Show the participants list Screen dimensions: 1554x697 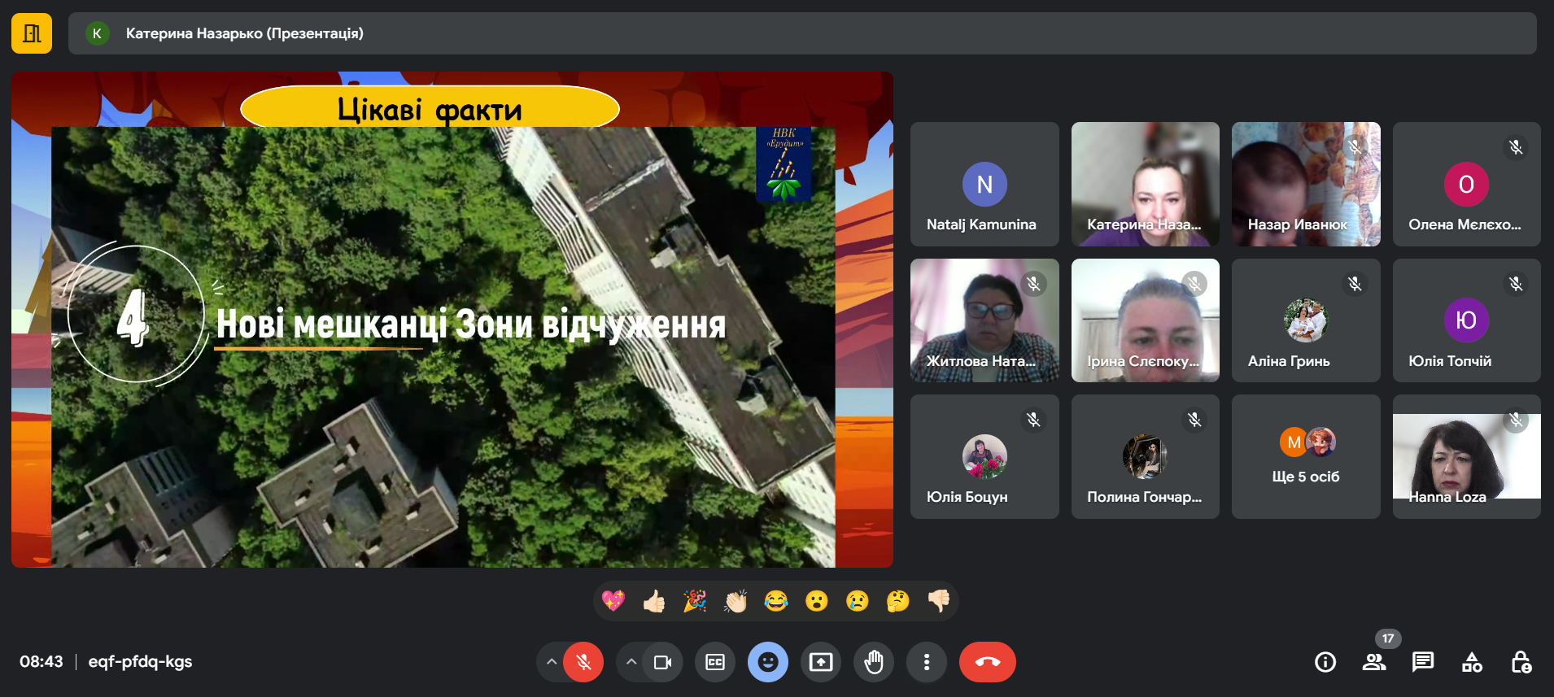coord(1374,662)
